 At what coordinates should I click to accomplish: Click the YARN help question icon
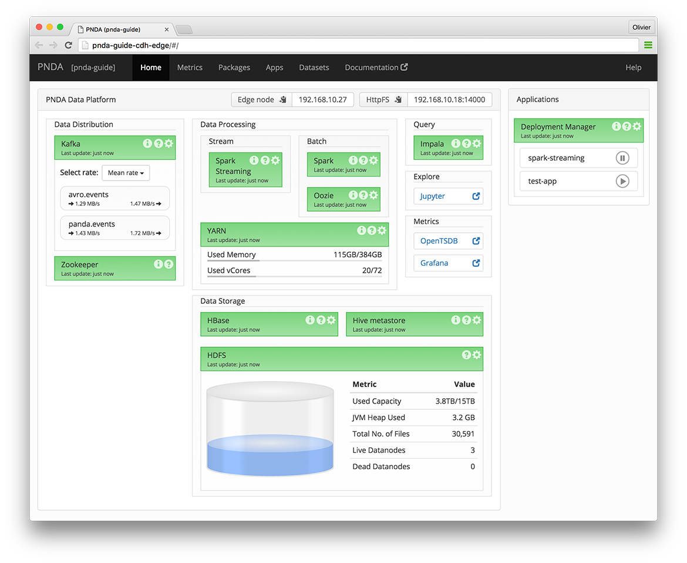coord(372,230)
